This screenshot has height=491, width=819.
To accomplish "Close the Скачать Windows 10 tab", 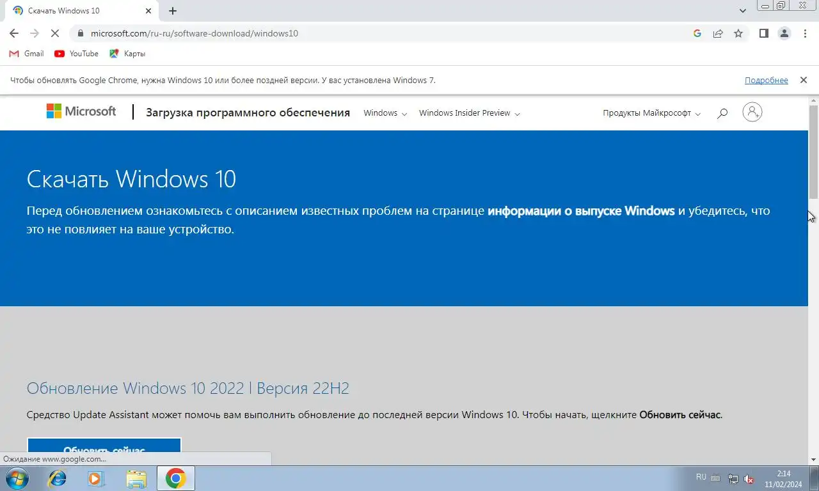I will [148, 11].
